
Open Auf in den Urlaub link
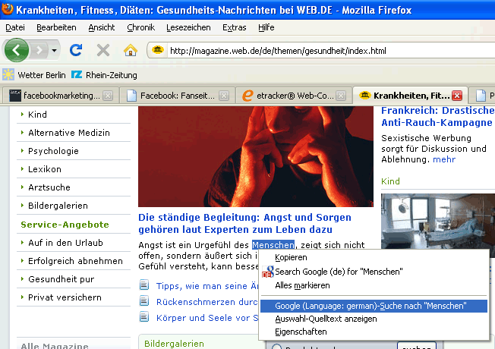pos(65,243)
